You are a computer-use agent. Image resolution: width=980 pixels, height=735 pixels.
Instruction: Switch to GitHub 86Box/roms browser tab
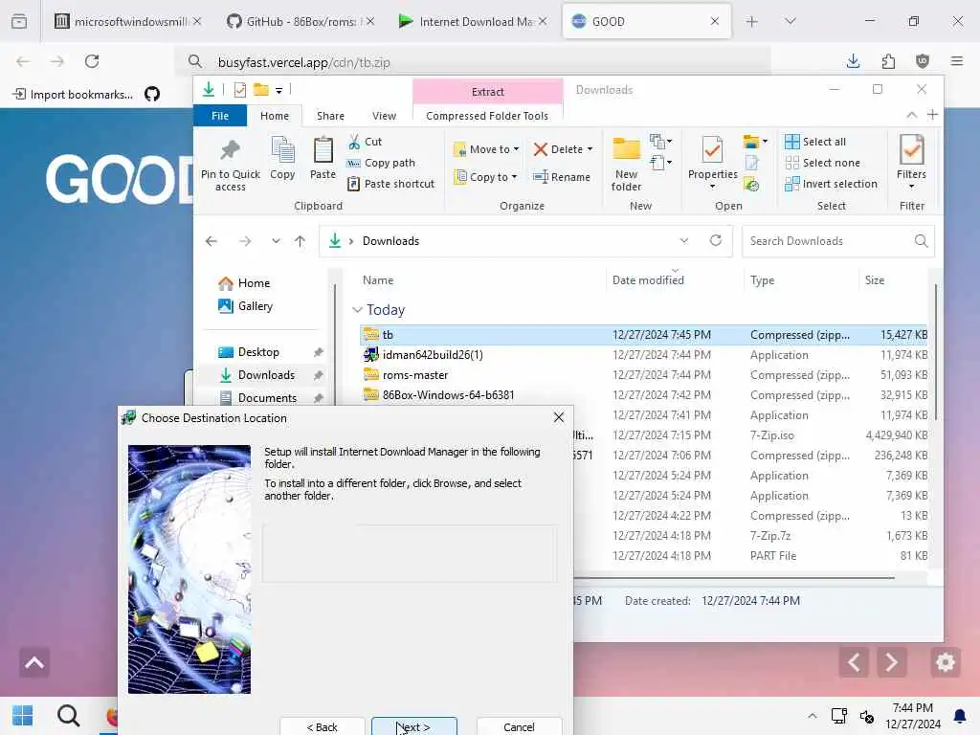300,21
